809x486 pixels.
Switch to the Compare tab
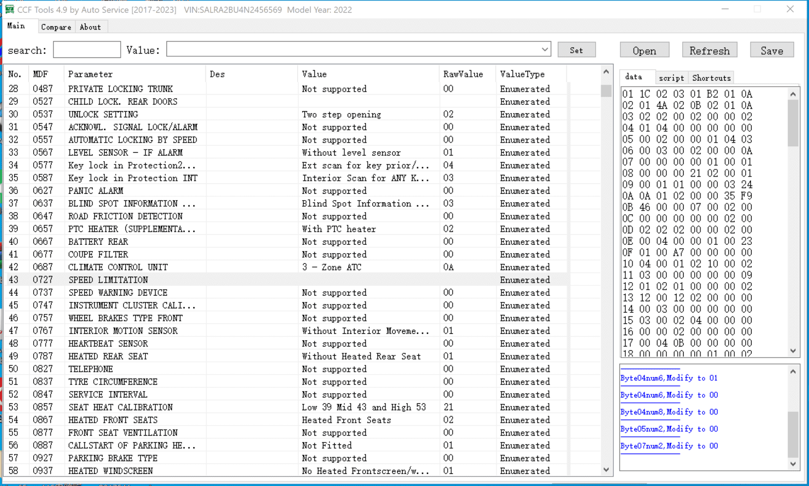(x=56, y=27)
